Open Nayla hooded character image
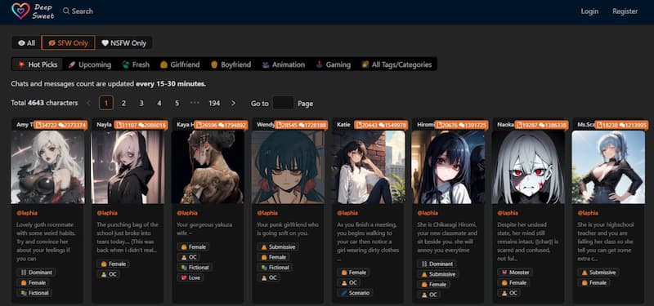This screenshot has width=654, height=306. (x=128, y=167)
